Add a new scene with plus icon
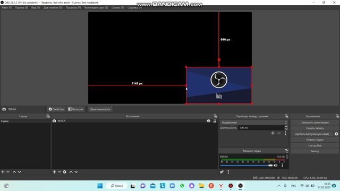 click(3, 172)
